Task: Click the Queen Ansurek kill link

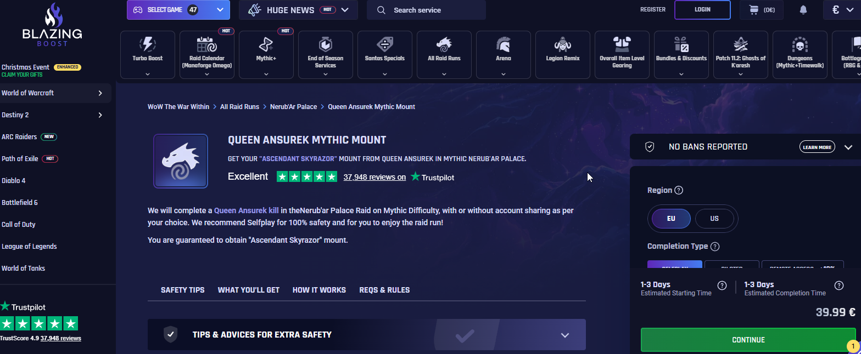Action: (x=247, y=210)
